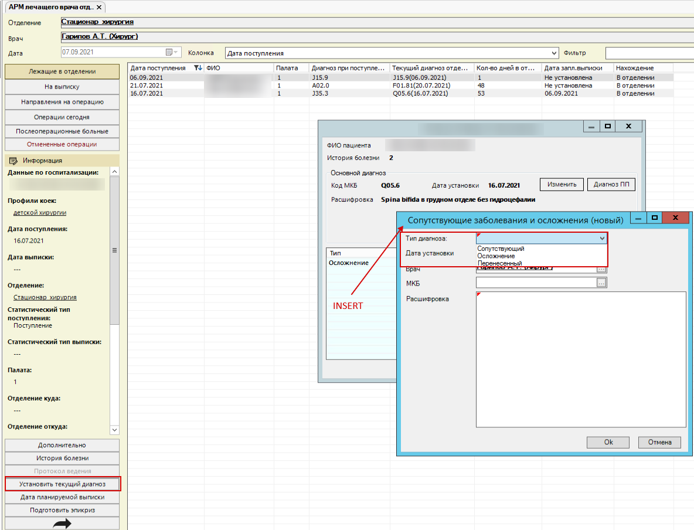The height and width of the screenshot is (530, 694).
Task: Click Подготовить эпикриз
Action: [x=62, y=510]
